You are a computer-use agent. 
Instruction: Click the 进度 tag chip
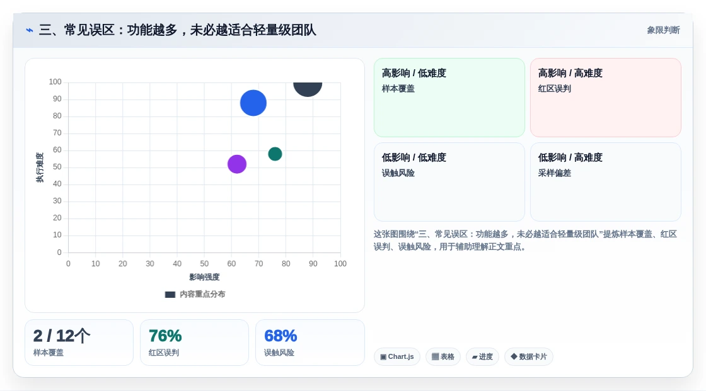pyautogui.click(x=482, y=357)
